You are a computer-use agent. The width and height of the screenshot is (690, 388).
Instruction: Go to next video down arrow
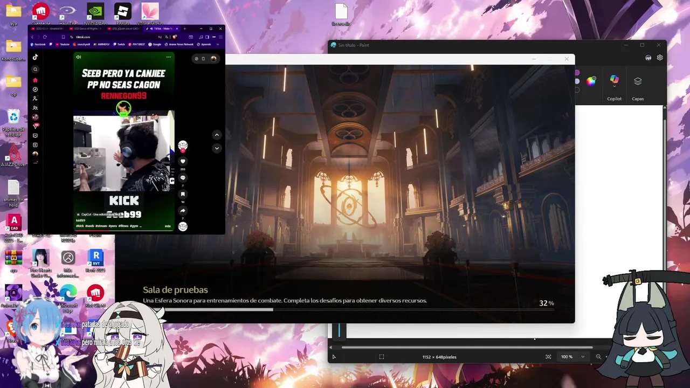pyautogui.click(x=217, y=148)
